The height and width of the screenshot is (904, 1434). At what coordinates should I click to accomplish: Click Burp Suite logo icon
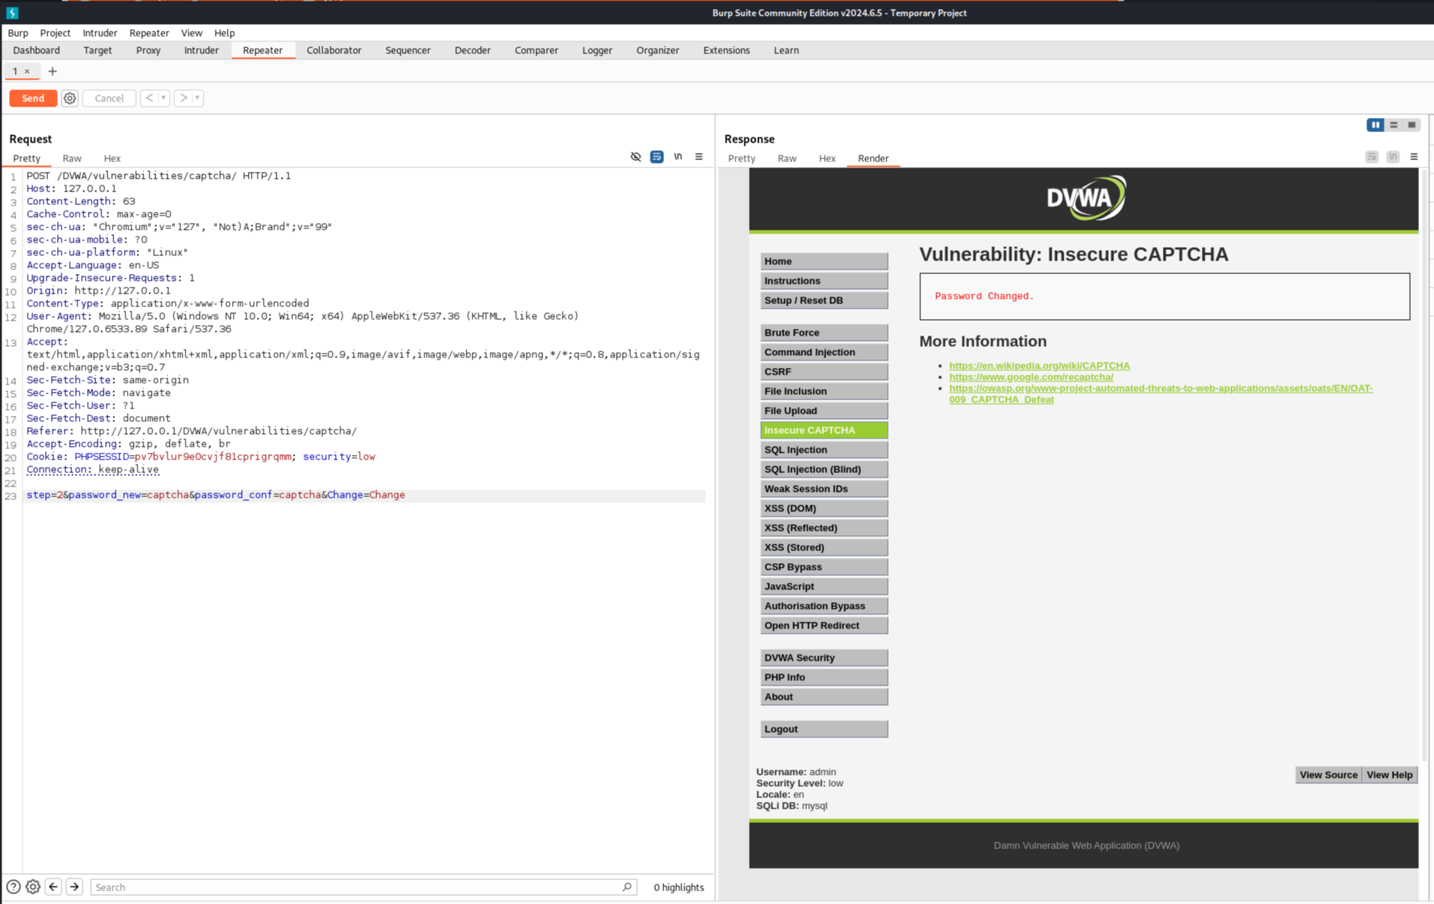(12, 12)
